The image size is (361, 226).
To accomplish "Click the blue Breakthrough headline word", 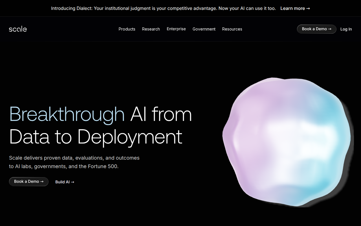I will [x=67, y=114].
